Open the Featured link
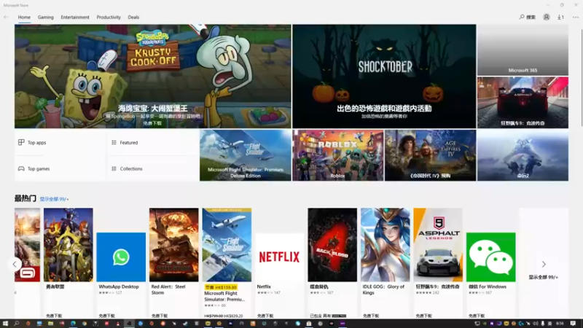The width and height of the screenshot is (583, 328). [x=129, y=142]
